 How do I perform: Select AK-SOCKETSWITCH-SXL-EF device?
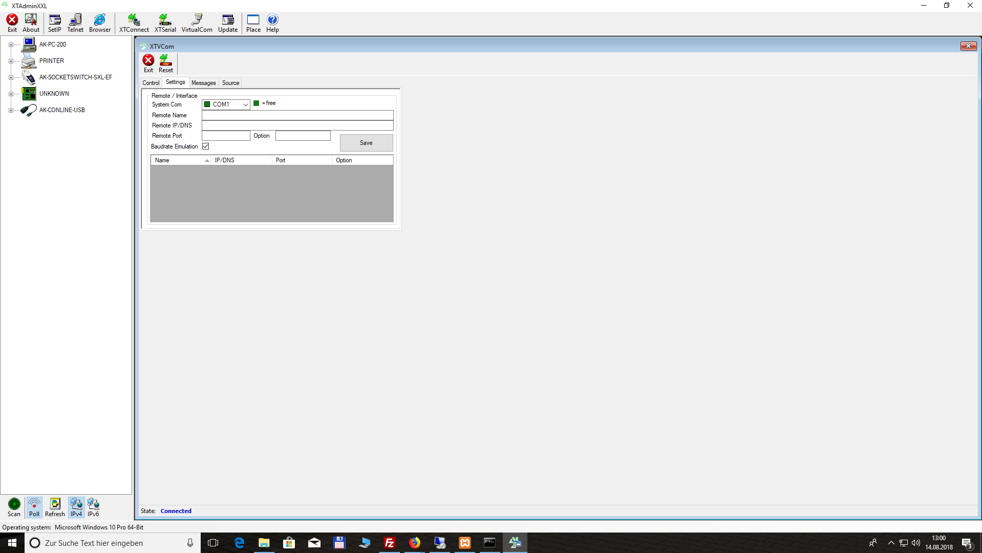coord(76,77)
